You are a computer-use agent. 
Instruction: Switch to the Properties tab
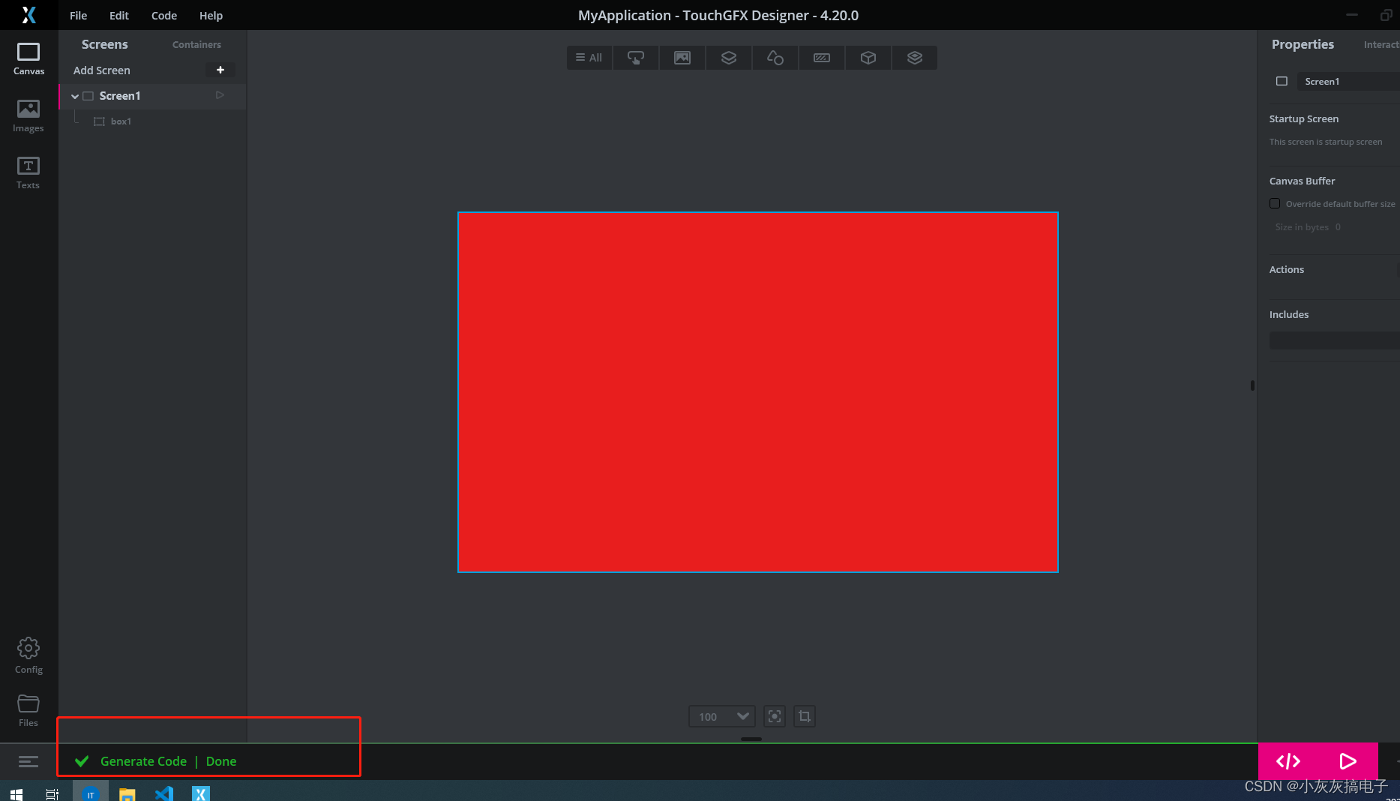point(1303,44)
